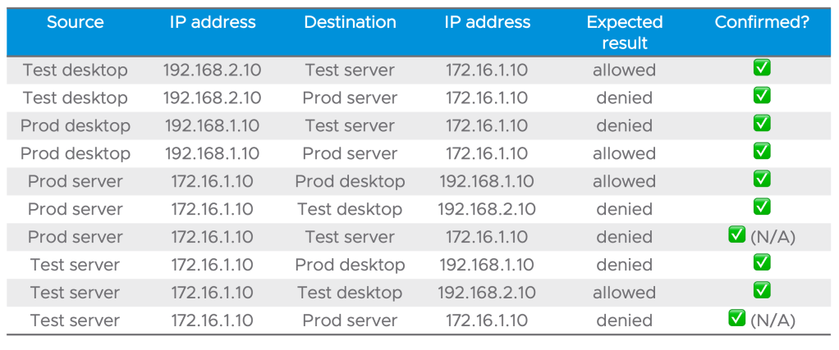
Task: Click the Confirmed? column header
Action: pyautogui.click(x=762, y=22)
